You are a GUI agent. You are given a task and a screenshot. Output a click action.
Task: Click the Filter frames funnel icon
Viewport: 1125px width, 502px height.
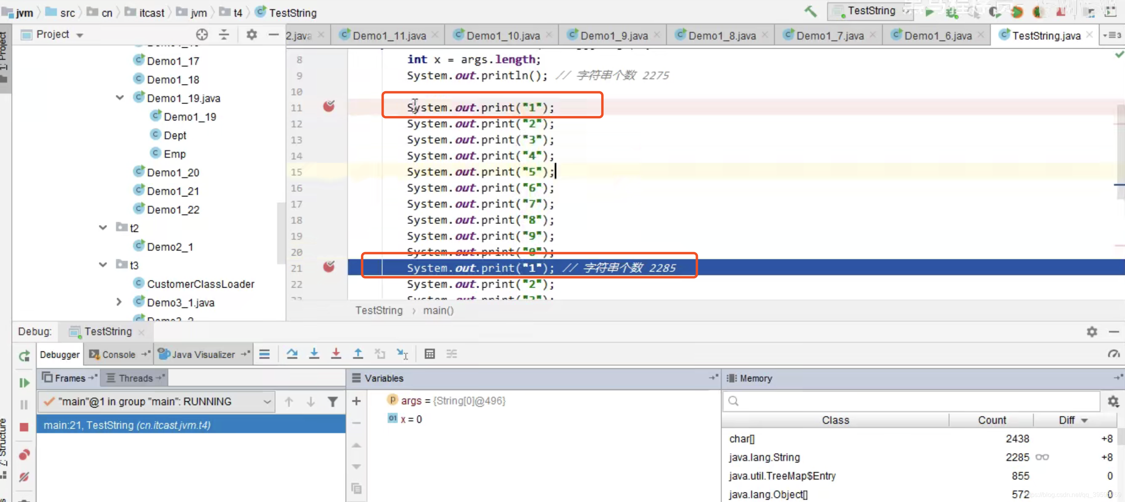click(332, 402)
